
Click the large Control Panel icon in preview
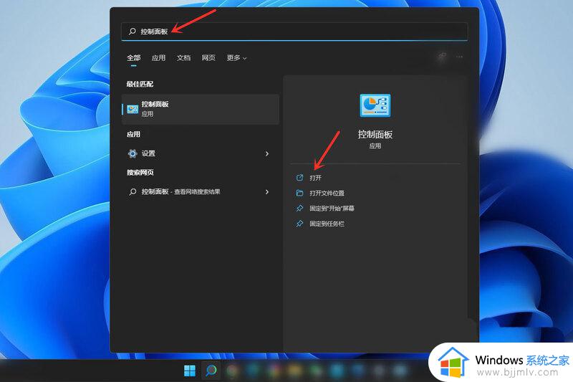(x=375, y=105)
